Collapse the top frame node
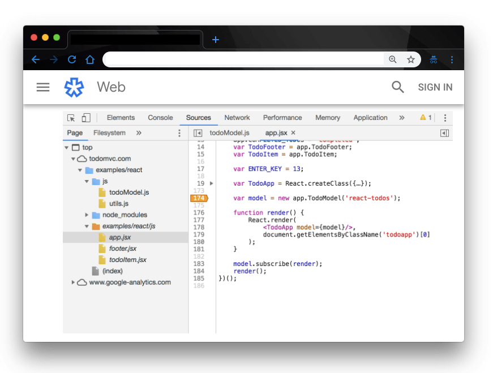Image resolution: width=493 pixels, height=373 pixels. 66,148
